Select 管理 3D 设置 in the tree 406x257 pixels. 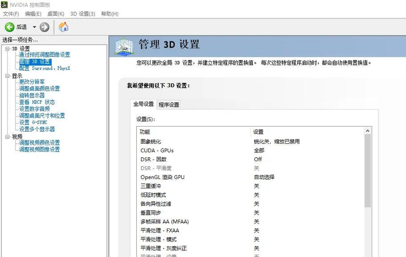[x=35, y=61]
